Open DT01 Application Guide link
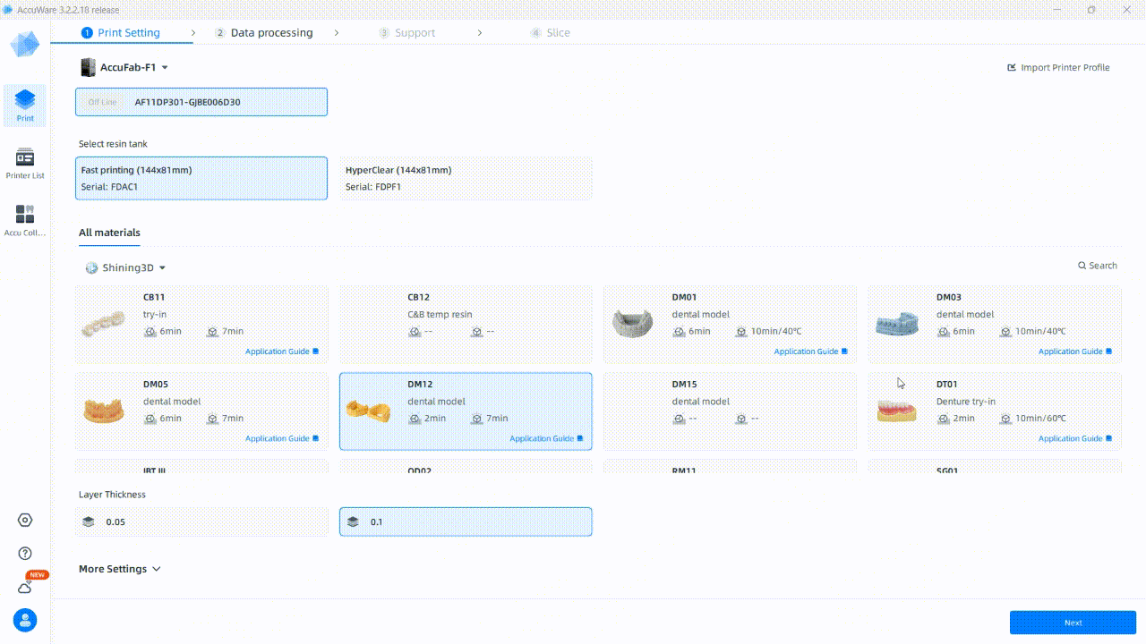1146x644 pixels. pos(1074,438)
